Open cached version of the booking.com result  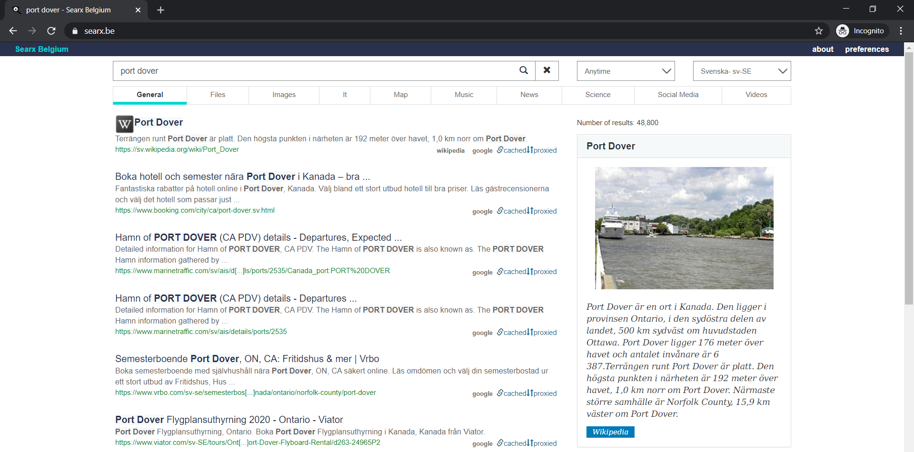(x=512, y=211)
